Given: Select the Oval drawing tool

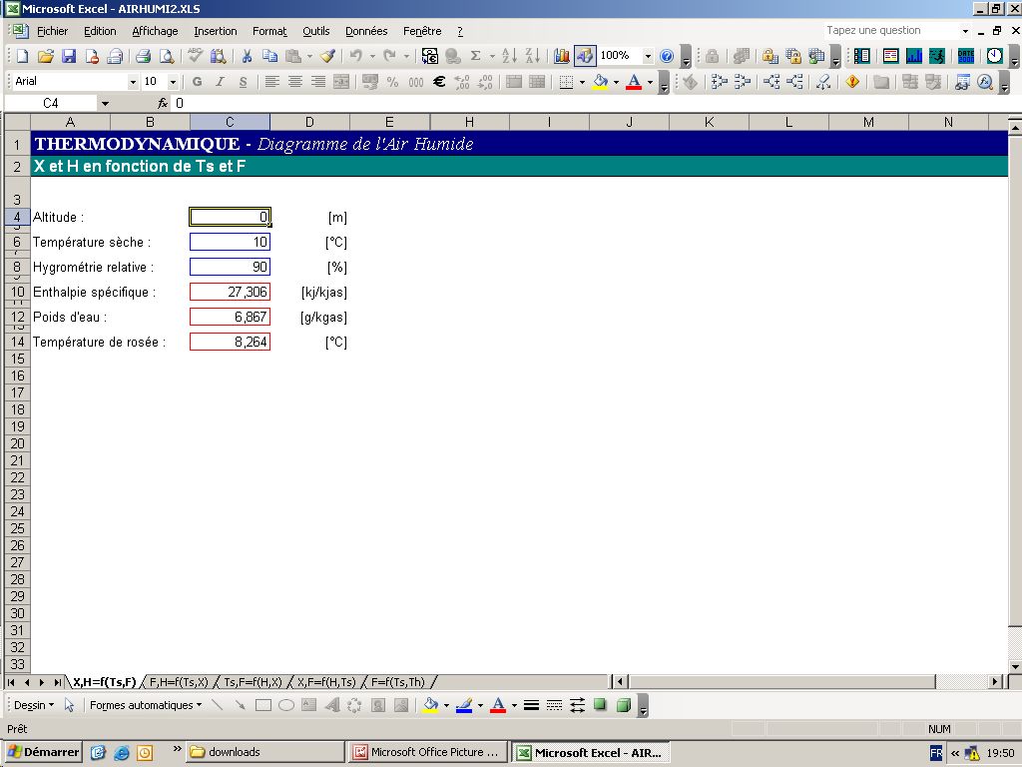Looking at the screenshot, I should (286, 705).
